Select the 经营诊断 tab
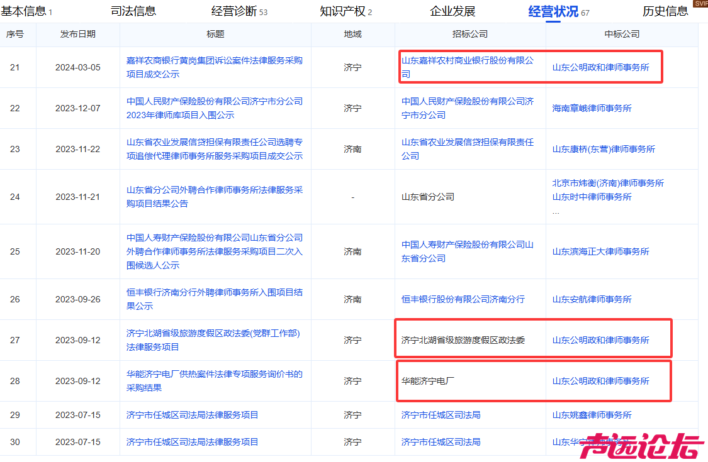 [234, 11]
